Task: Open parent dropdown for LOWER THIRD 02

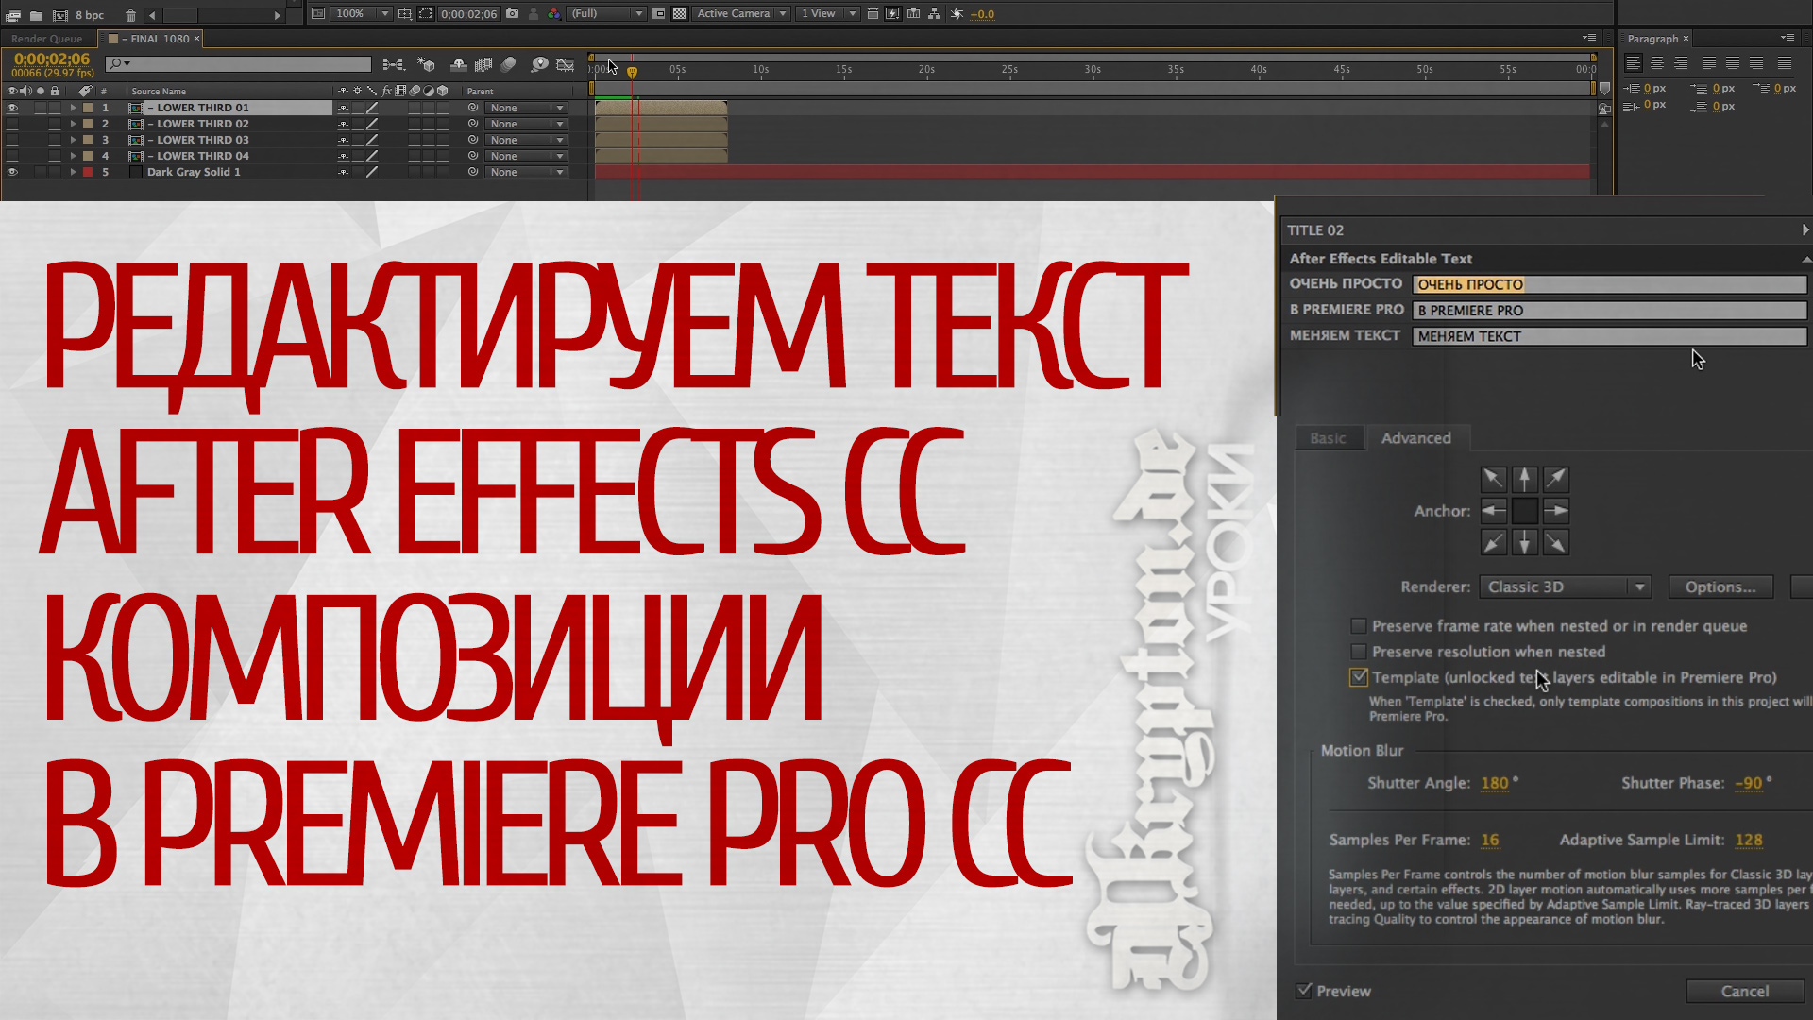Action: coord(526,124)
